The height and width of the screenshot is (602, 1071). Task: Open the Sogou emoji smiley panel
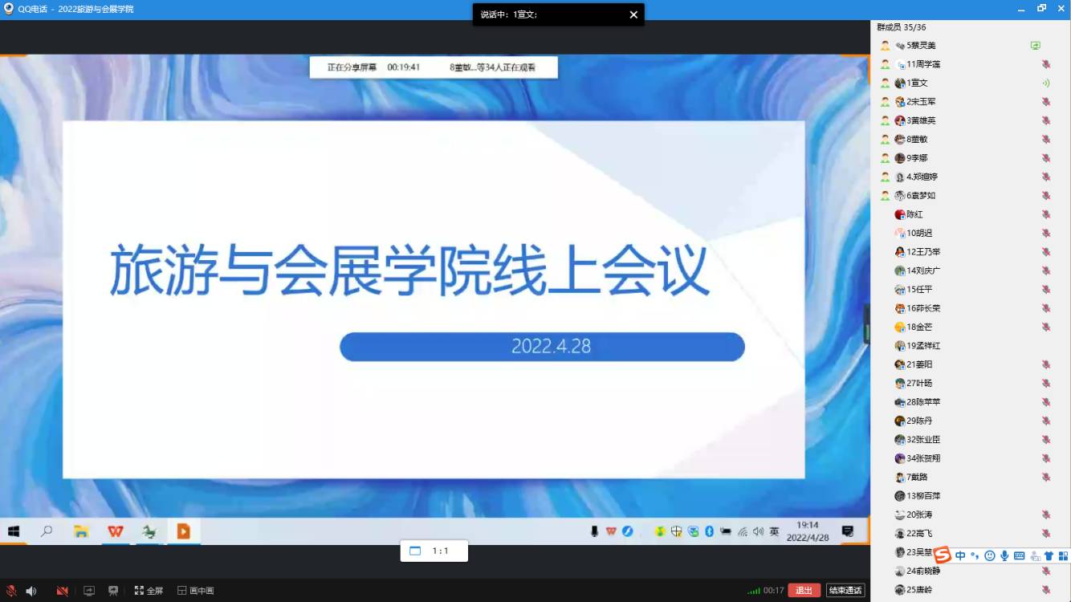pos(990,555)
